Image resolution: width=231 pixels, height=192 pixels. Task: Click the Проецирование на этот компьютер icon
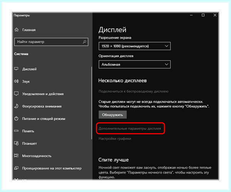click(x=16, y=168)
